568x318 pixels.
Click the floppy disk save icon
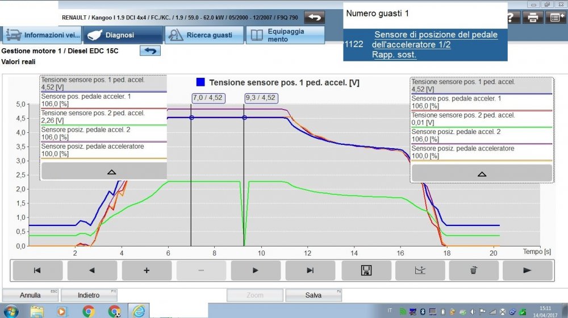pos(366,270)
